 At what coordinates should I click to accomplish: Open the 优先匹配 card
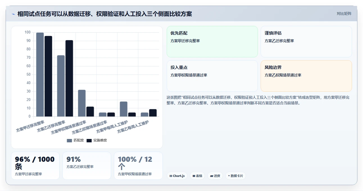pyautogui.click(x=212, y=42)
